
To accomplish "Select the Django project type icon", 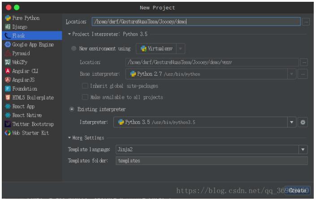I will [8, 27].
